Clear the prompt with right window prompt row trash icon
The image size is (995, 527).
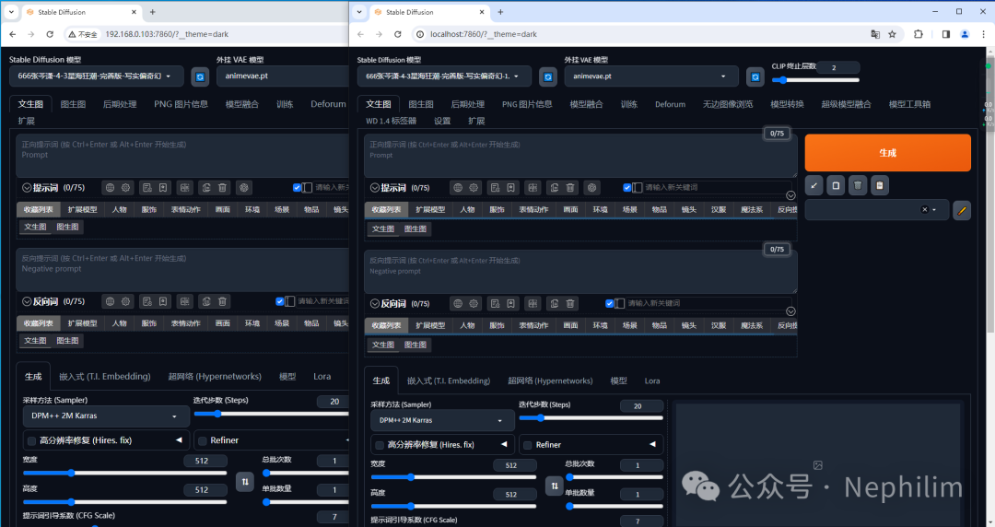pyautogui.click(x=570, y=187)
